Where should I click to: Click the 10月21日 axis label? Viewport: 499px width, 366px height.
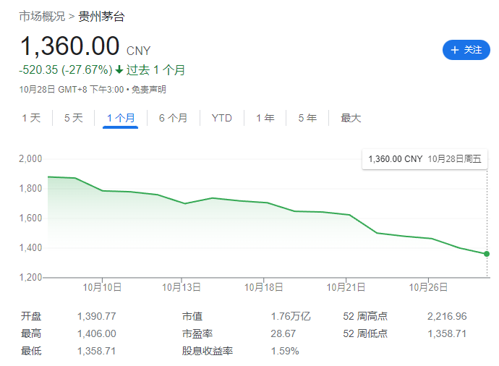[346, 287]
